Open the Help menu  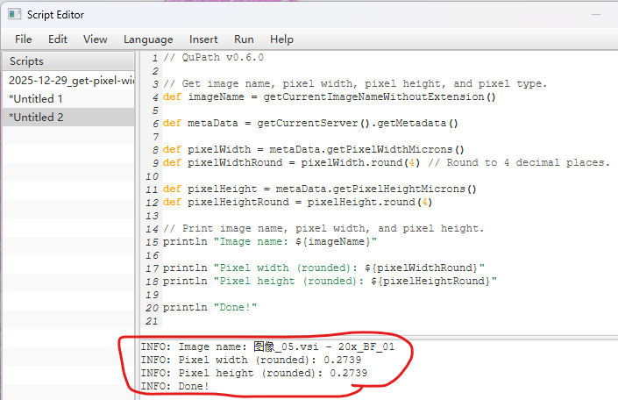tap(281, 39)
